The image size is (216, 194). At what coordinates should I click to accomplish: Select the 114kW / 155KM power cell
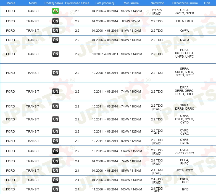pos(131,151)
